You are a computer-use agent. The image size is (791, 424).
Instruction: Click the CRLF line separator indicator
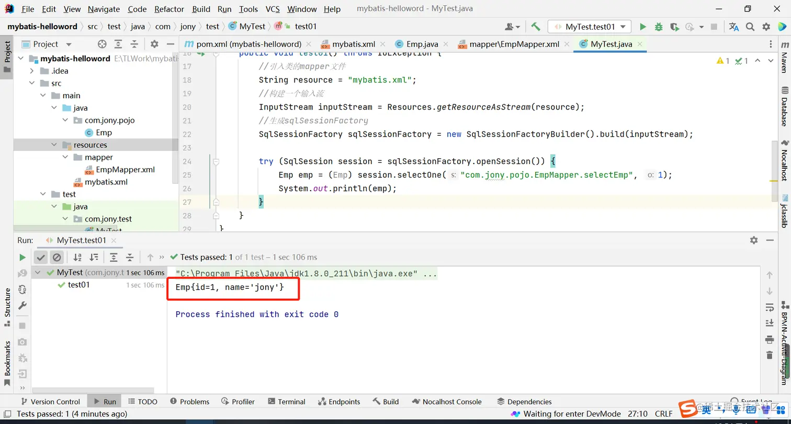pos(663,414)
